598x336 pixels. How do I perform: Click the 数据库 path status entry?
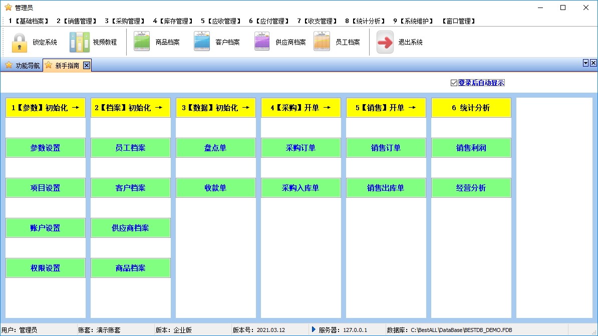[x=449, y=330]
